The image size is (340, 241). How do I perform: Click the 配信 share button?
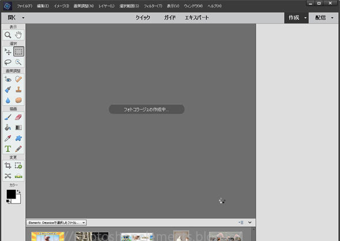pyautogui.click(x=320, y=18)
